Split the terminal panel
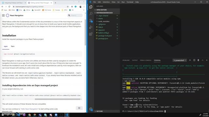Viewport: 209px width, 117px height. [194, 60]
